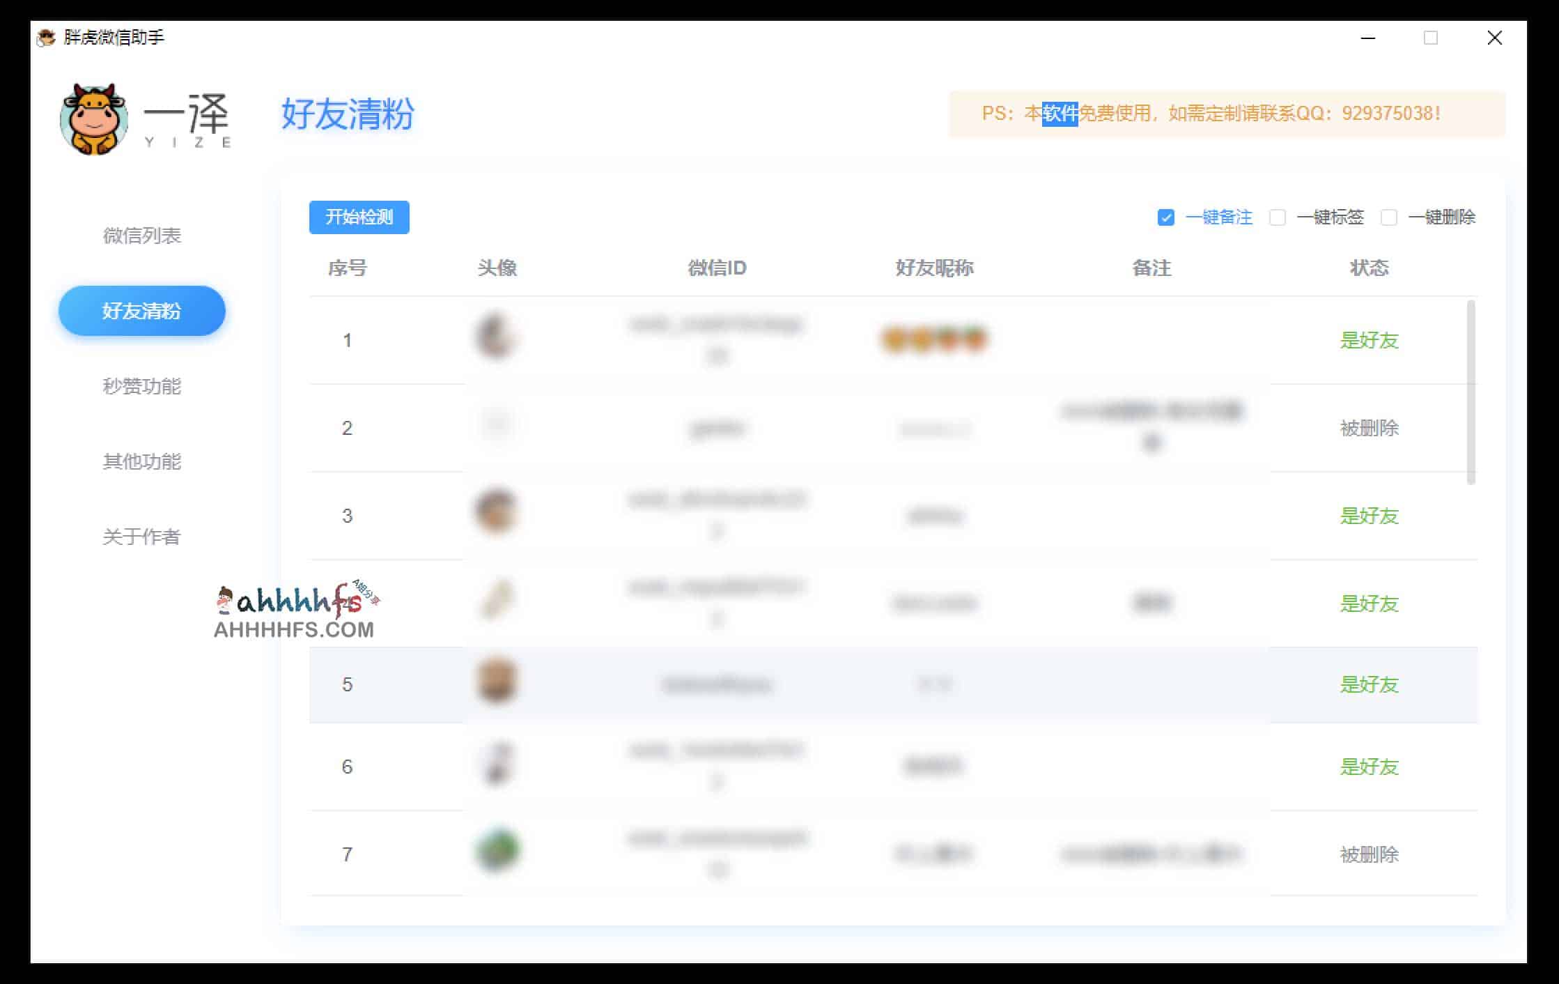
Task: Switch to 微信列表 in the sidebar
Action: coord(142,236)
